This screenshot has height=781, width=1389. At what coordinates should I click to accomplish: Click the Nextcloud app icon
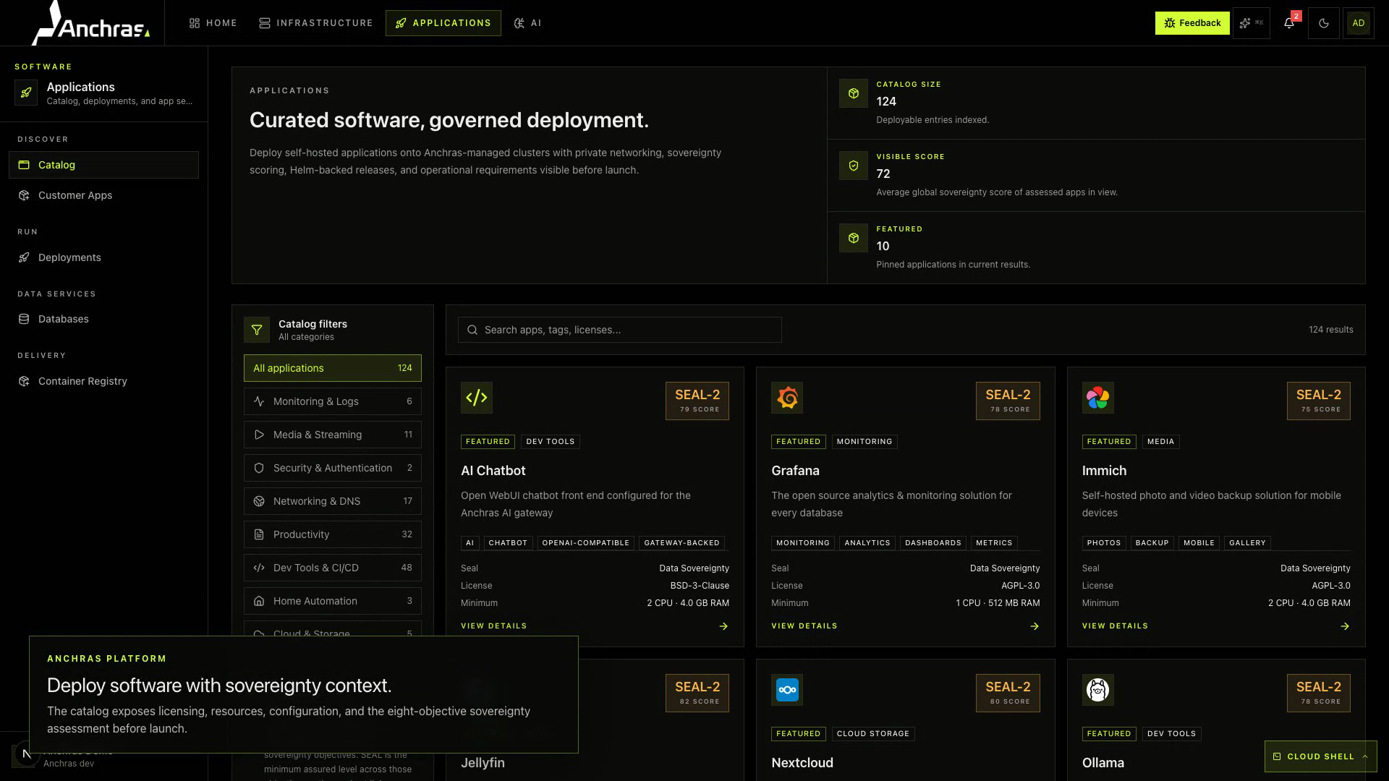pos(787,690)
